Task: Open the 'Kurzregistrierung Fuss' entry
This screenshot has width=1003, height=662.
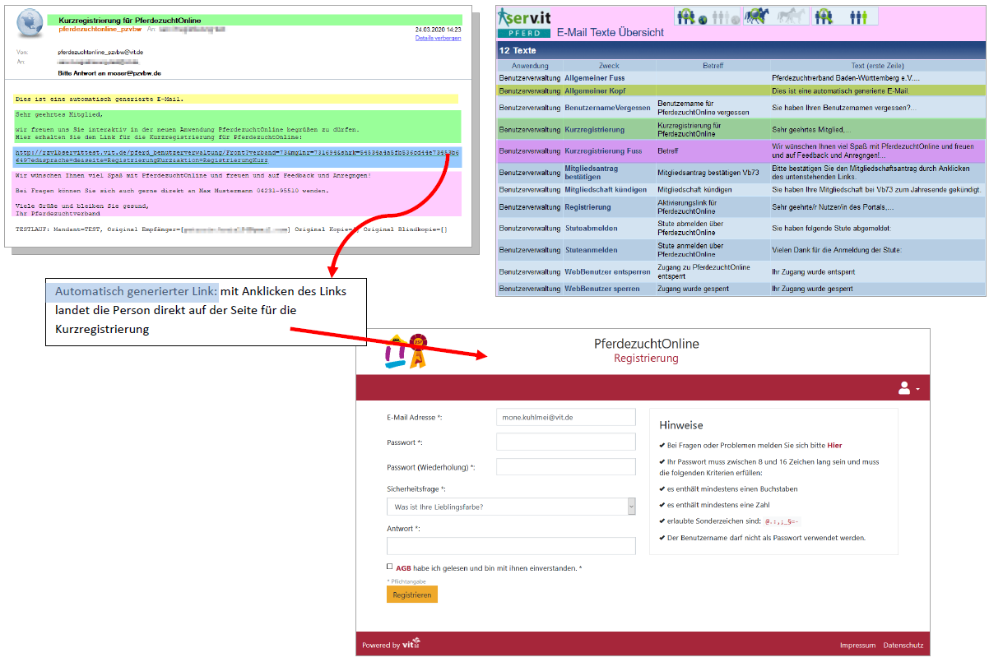Action: point(603,151)
